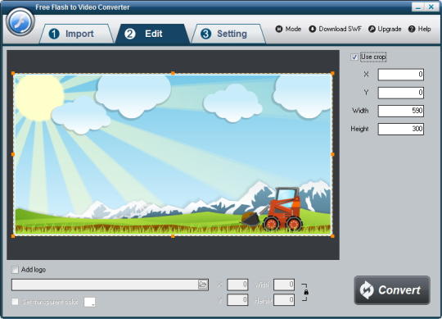442x319 pixels.
Task: Click the crop Width input field
Action: point(401,111)
